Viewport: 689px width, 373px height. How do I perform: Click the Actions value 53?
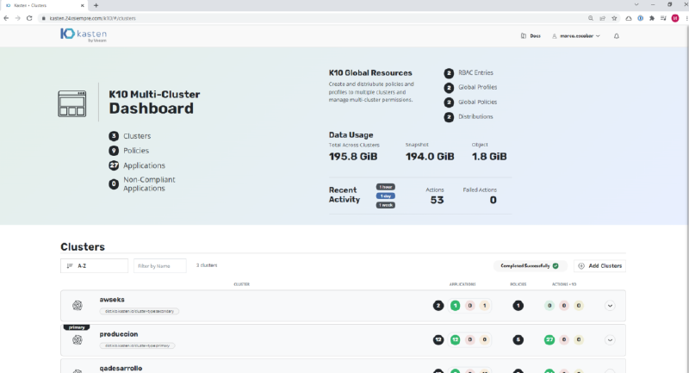click(x=437, y=201)
